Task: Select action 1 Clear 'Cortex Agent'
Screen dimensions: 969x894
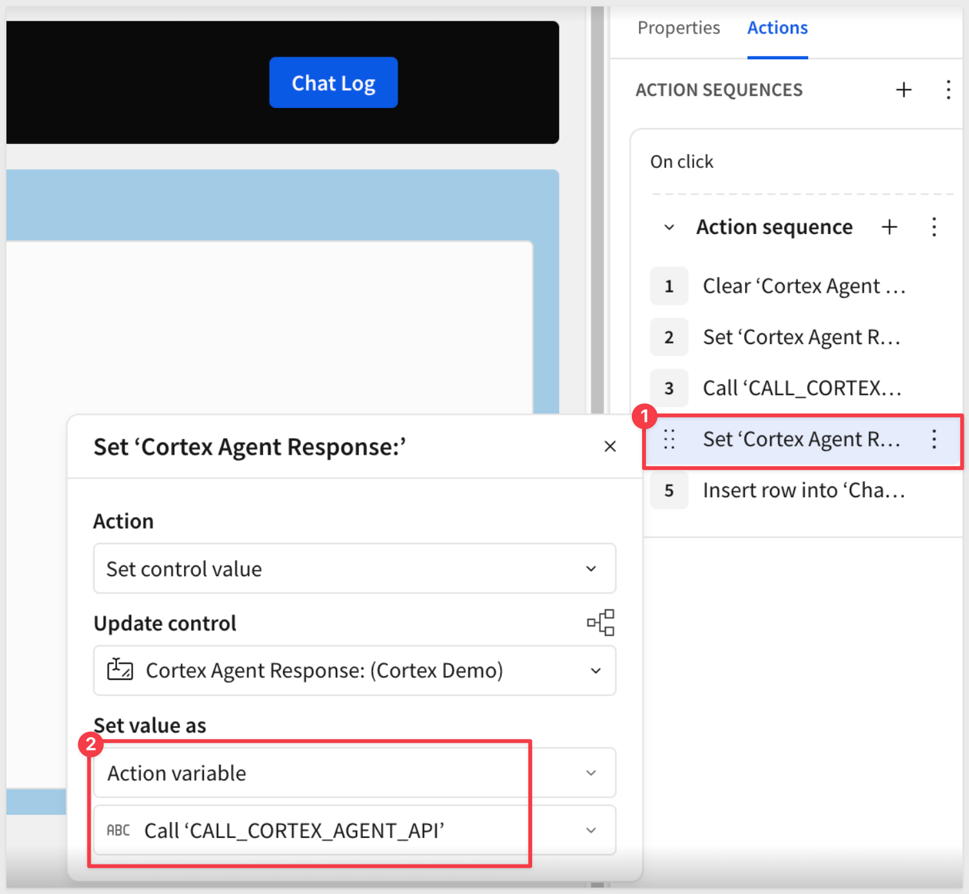Action: 803,286
